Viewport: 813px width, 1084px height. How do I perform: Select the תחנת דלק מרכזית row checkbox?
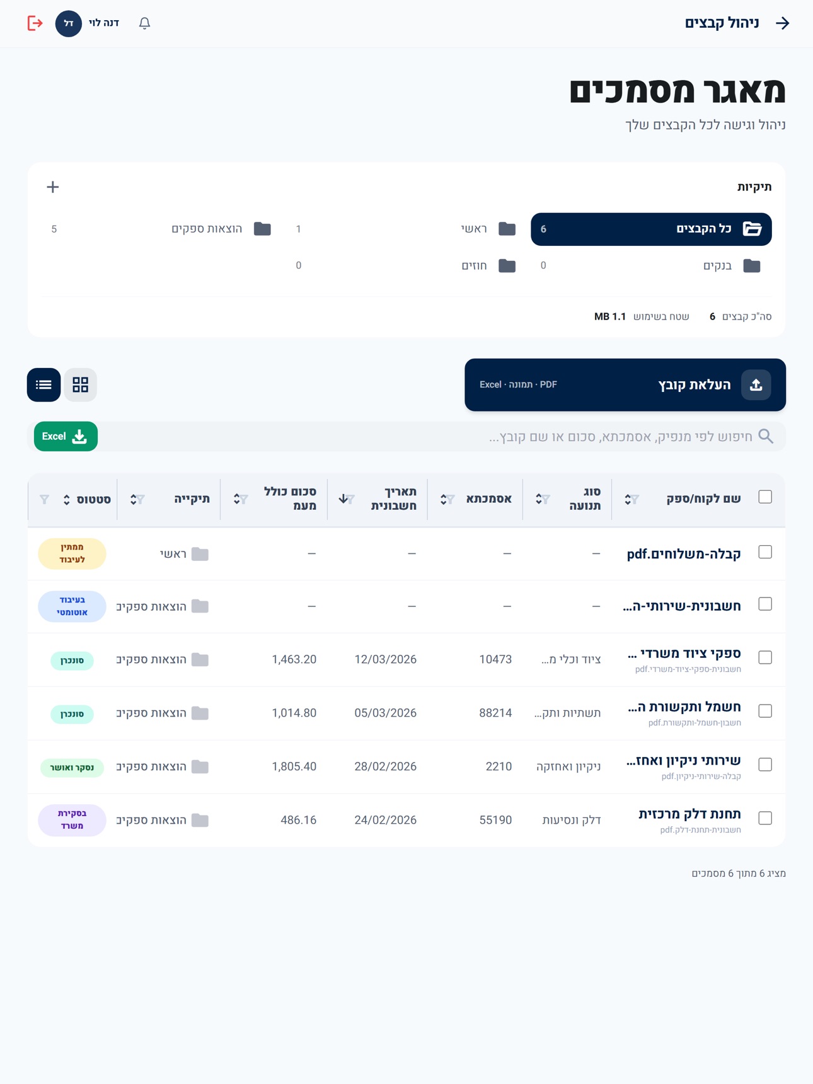[765, 818]
